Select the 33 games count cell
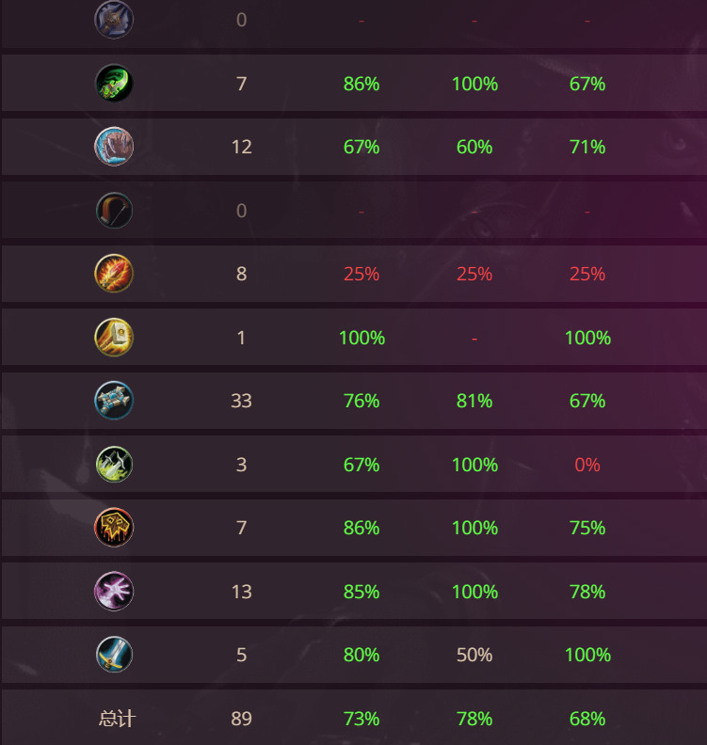The width and height of the screenshot is (707, 745). (x=242, y=401)
